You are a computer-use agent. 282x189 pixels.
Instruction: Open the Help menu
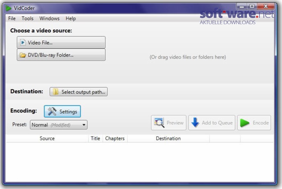point(71,19)
